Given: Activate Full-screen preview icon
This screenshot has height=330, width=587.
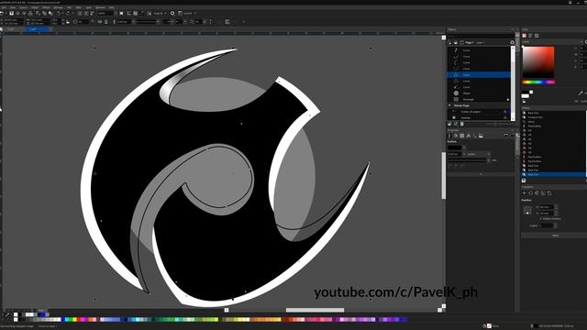Looking at the screenshot, I should [x=121, y=13].
